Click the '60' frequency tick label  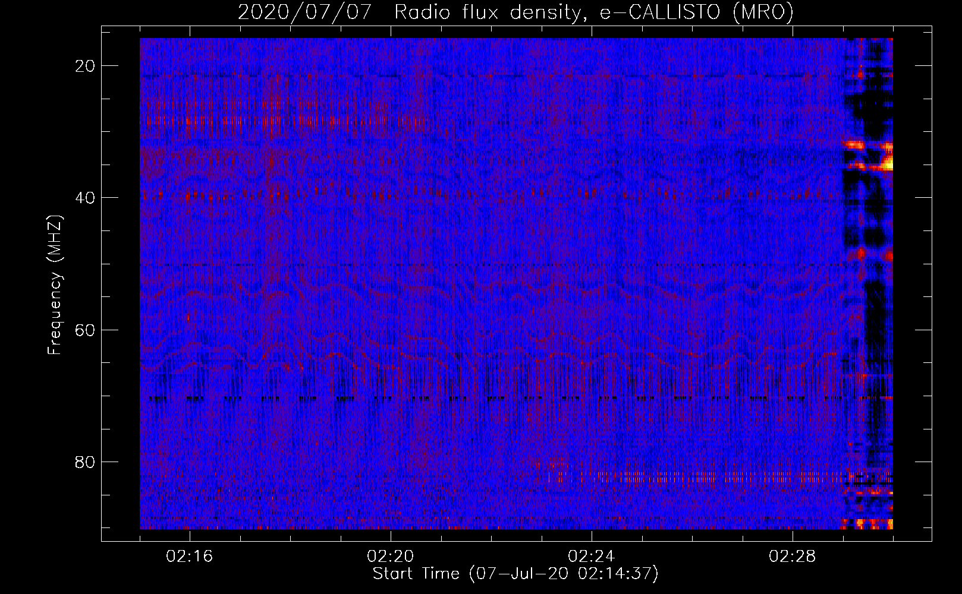point(86,330)
